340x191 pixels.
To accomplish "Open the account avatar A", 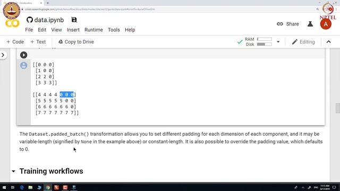I will [326, 24].
